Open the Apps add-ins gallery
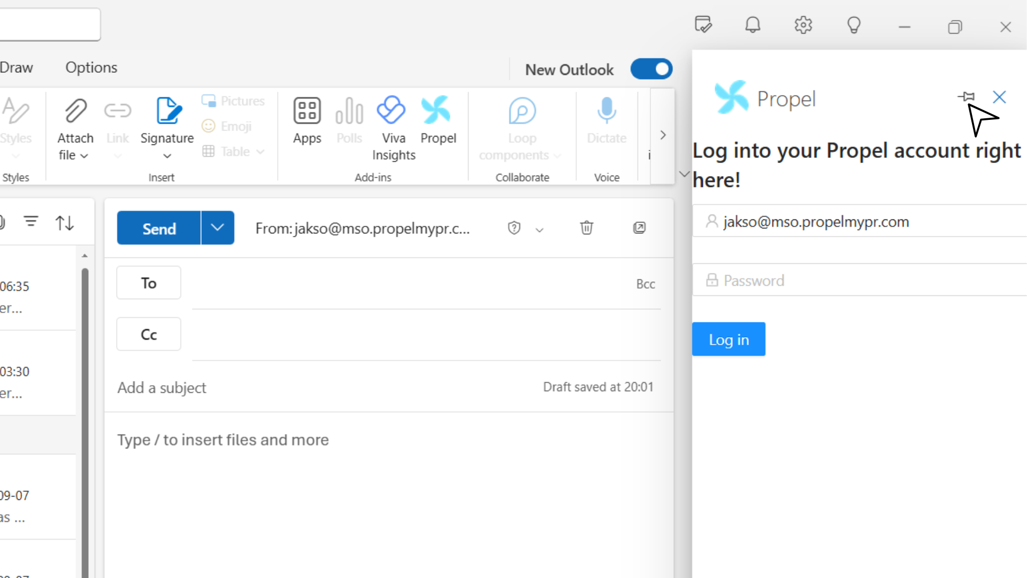 pyautogui.click(x=307, y=121)
